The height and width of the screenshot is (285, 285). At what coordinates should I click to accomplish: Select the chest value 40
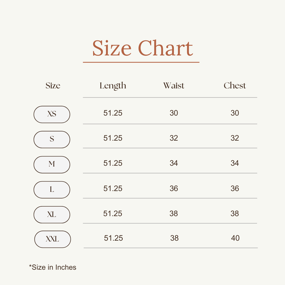point(235,238)
